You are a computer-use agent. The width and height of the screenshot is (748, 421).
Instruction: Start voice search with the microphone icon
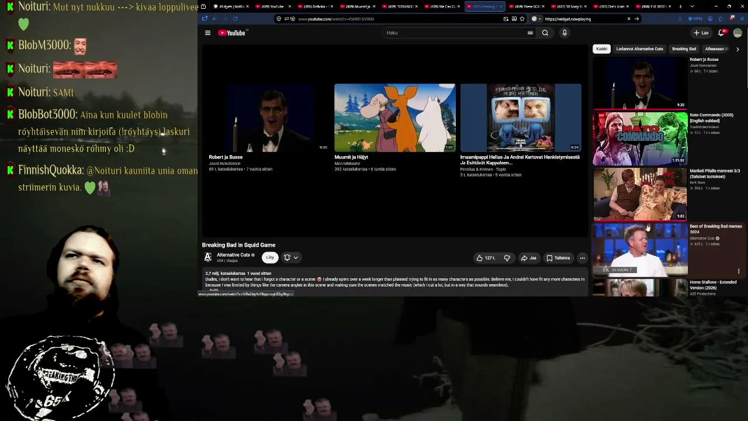(565, 33)
